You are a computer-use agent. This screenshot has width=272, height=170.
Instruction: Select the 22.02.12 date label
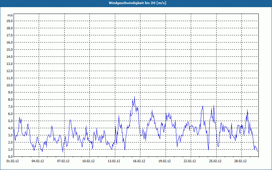[x=190, y=161]
